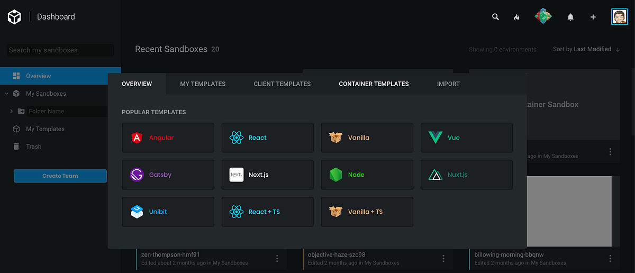This screenshot has width=635, height=273.
Task: Select the Node template
Action: point(367,175)
